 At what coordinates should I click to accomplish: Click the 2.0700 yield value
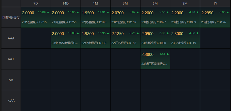click(118, 13)
